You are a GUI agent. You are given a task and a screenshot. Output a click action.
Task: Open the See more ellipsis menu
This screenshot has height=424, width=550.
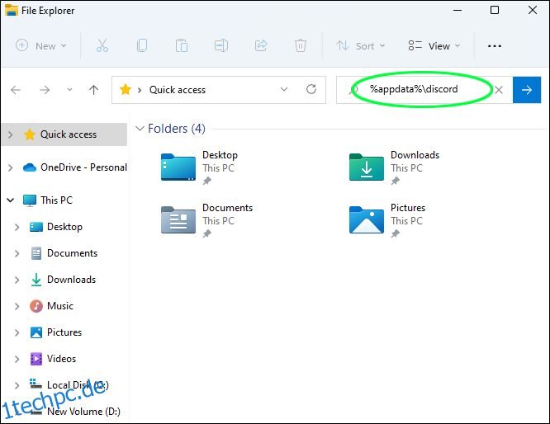(x=494, y=46)
